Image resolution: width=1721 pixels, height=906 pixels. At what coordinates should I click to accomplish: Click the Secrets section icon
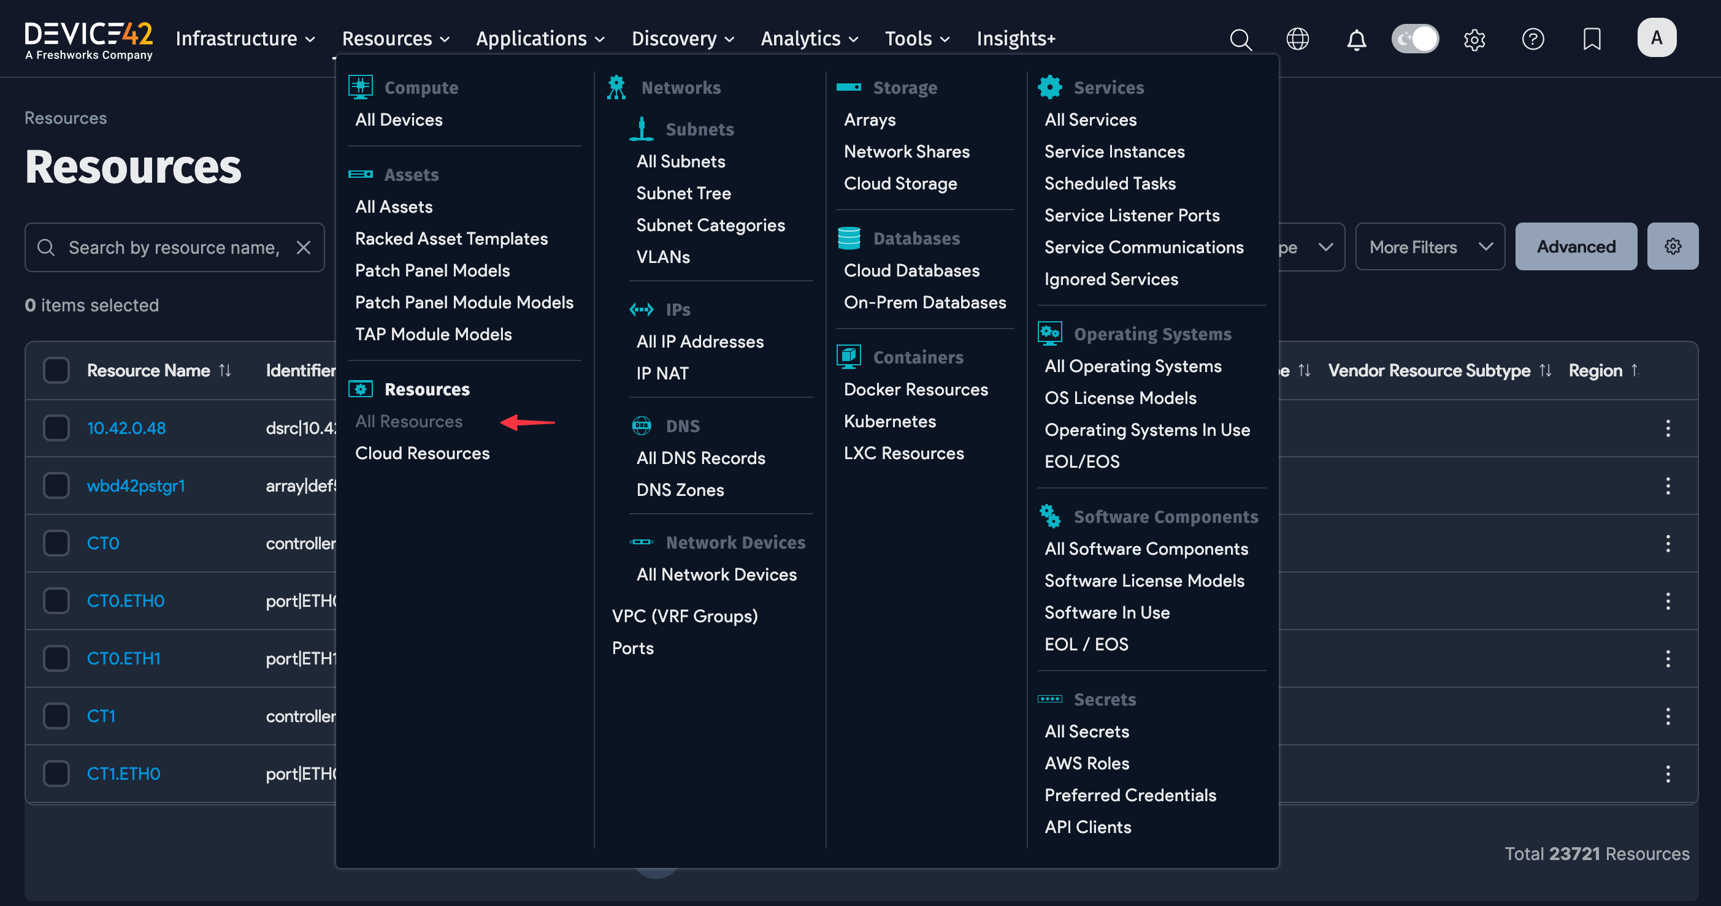[1049, 698]
